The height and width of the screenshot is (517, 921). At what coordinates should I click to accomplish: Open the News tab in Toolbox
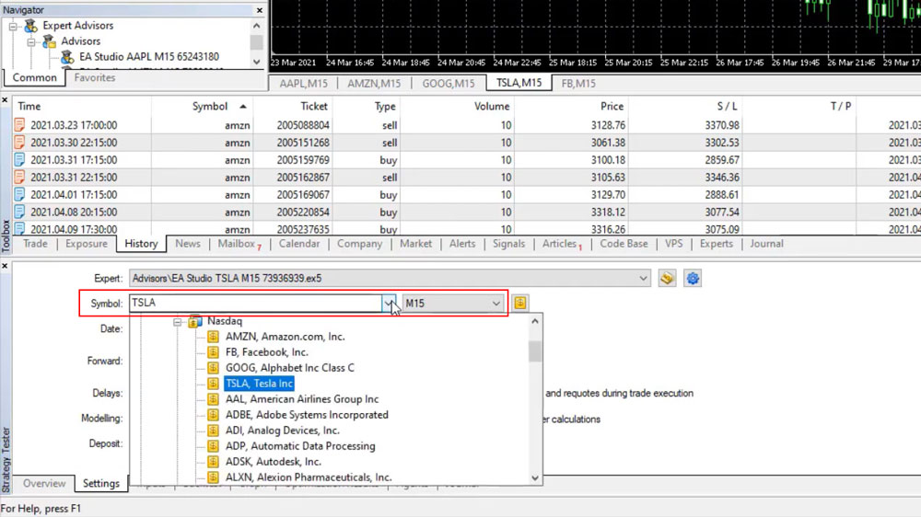click(x=188, y=244)
